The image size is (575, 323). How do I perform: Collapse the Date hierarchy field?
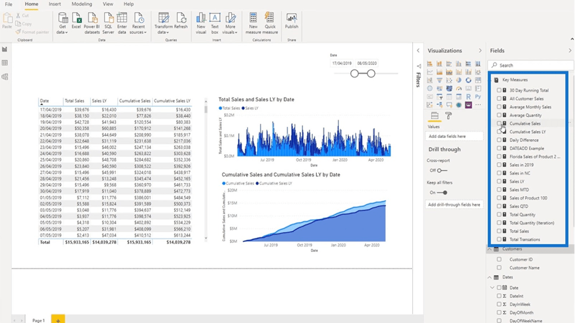pos(492,288)
